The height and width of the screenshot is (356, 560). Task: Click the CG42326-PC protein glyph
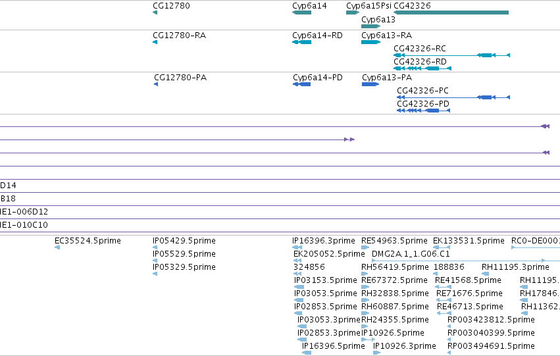click(453, 97)
